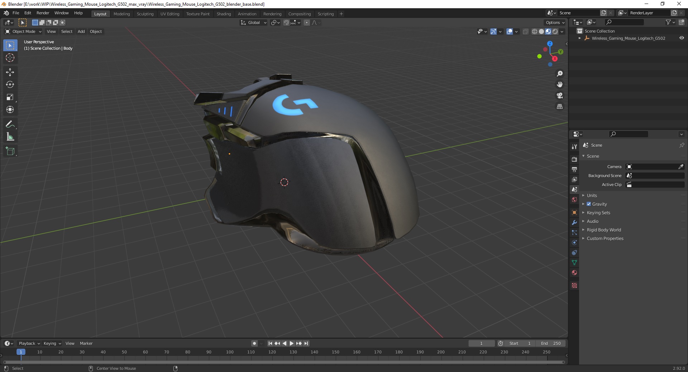Open the Physics properties tab
The width and height of the screenshot is (688, 372).
[574, 243]
